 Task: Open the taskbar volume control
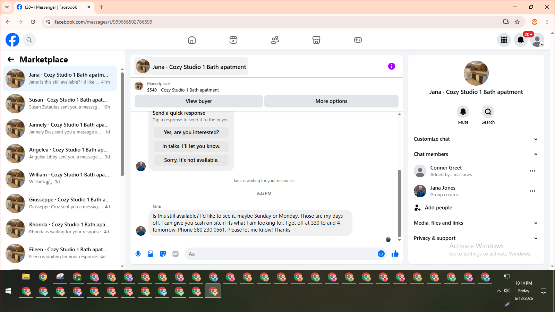(x=507, y=291)
